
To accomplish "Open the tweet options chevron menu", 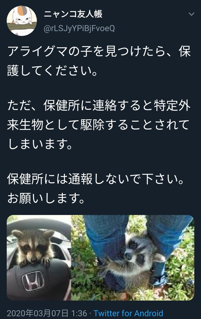I will click(191, 14).
